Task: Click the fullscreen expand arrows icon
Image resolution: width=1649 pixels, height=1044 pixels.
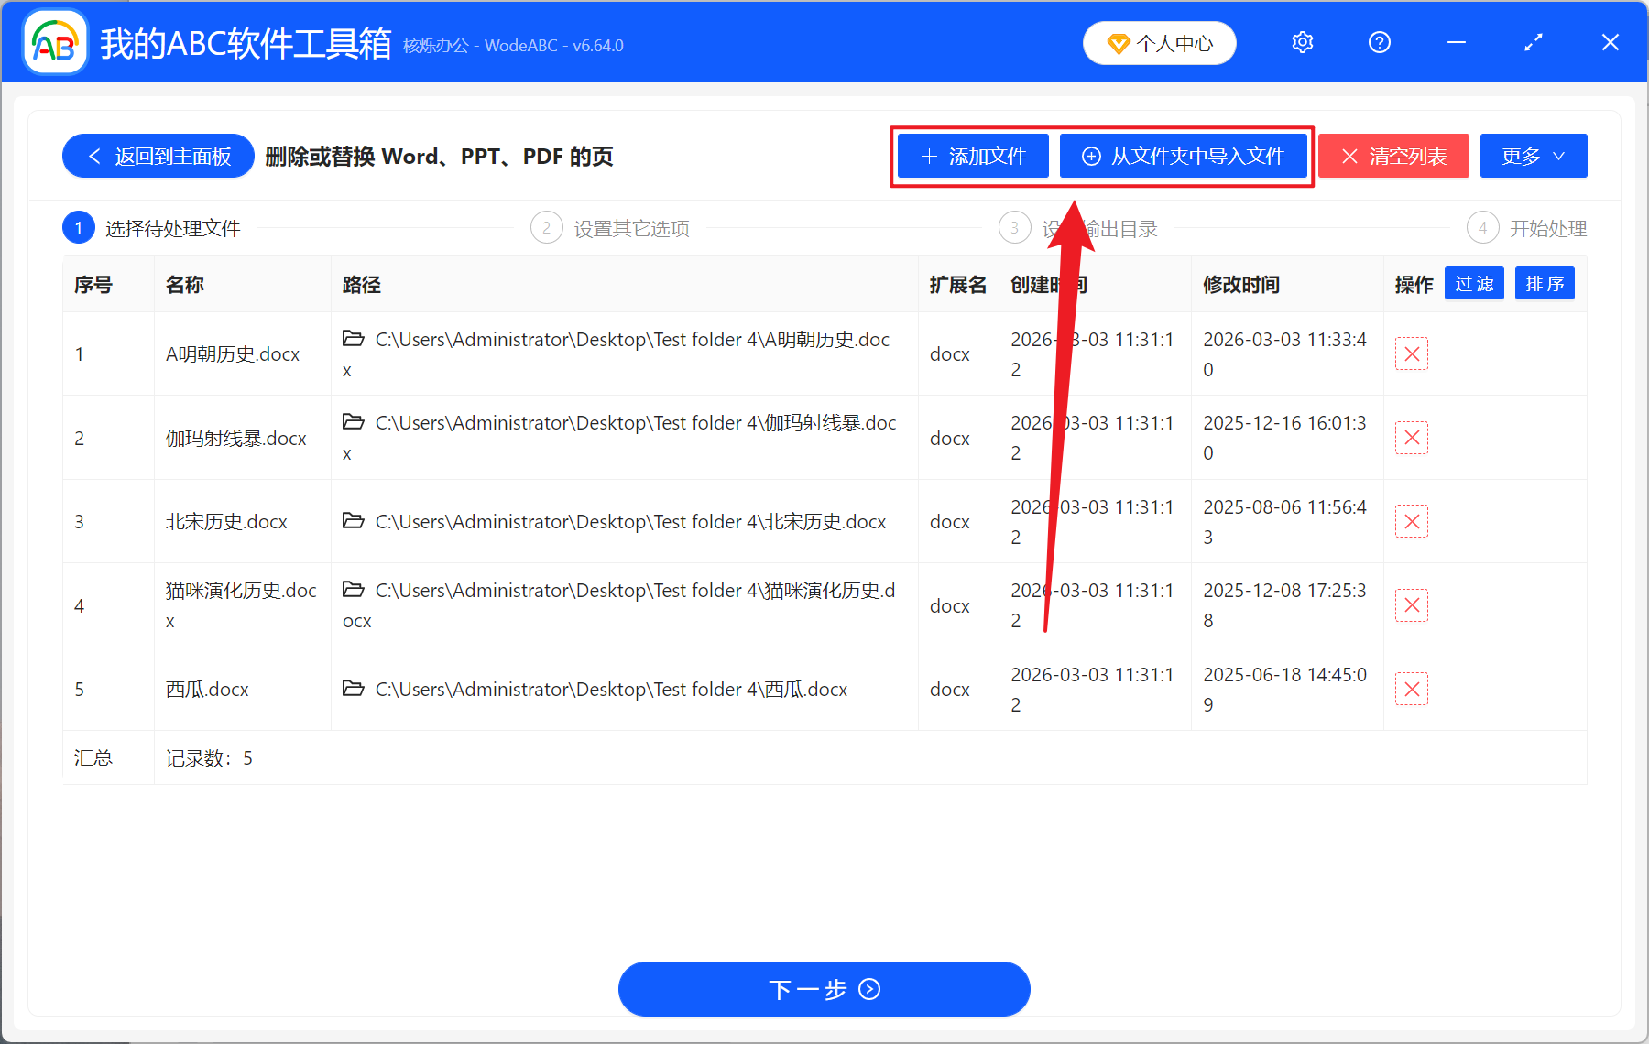Action: 1533,42
